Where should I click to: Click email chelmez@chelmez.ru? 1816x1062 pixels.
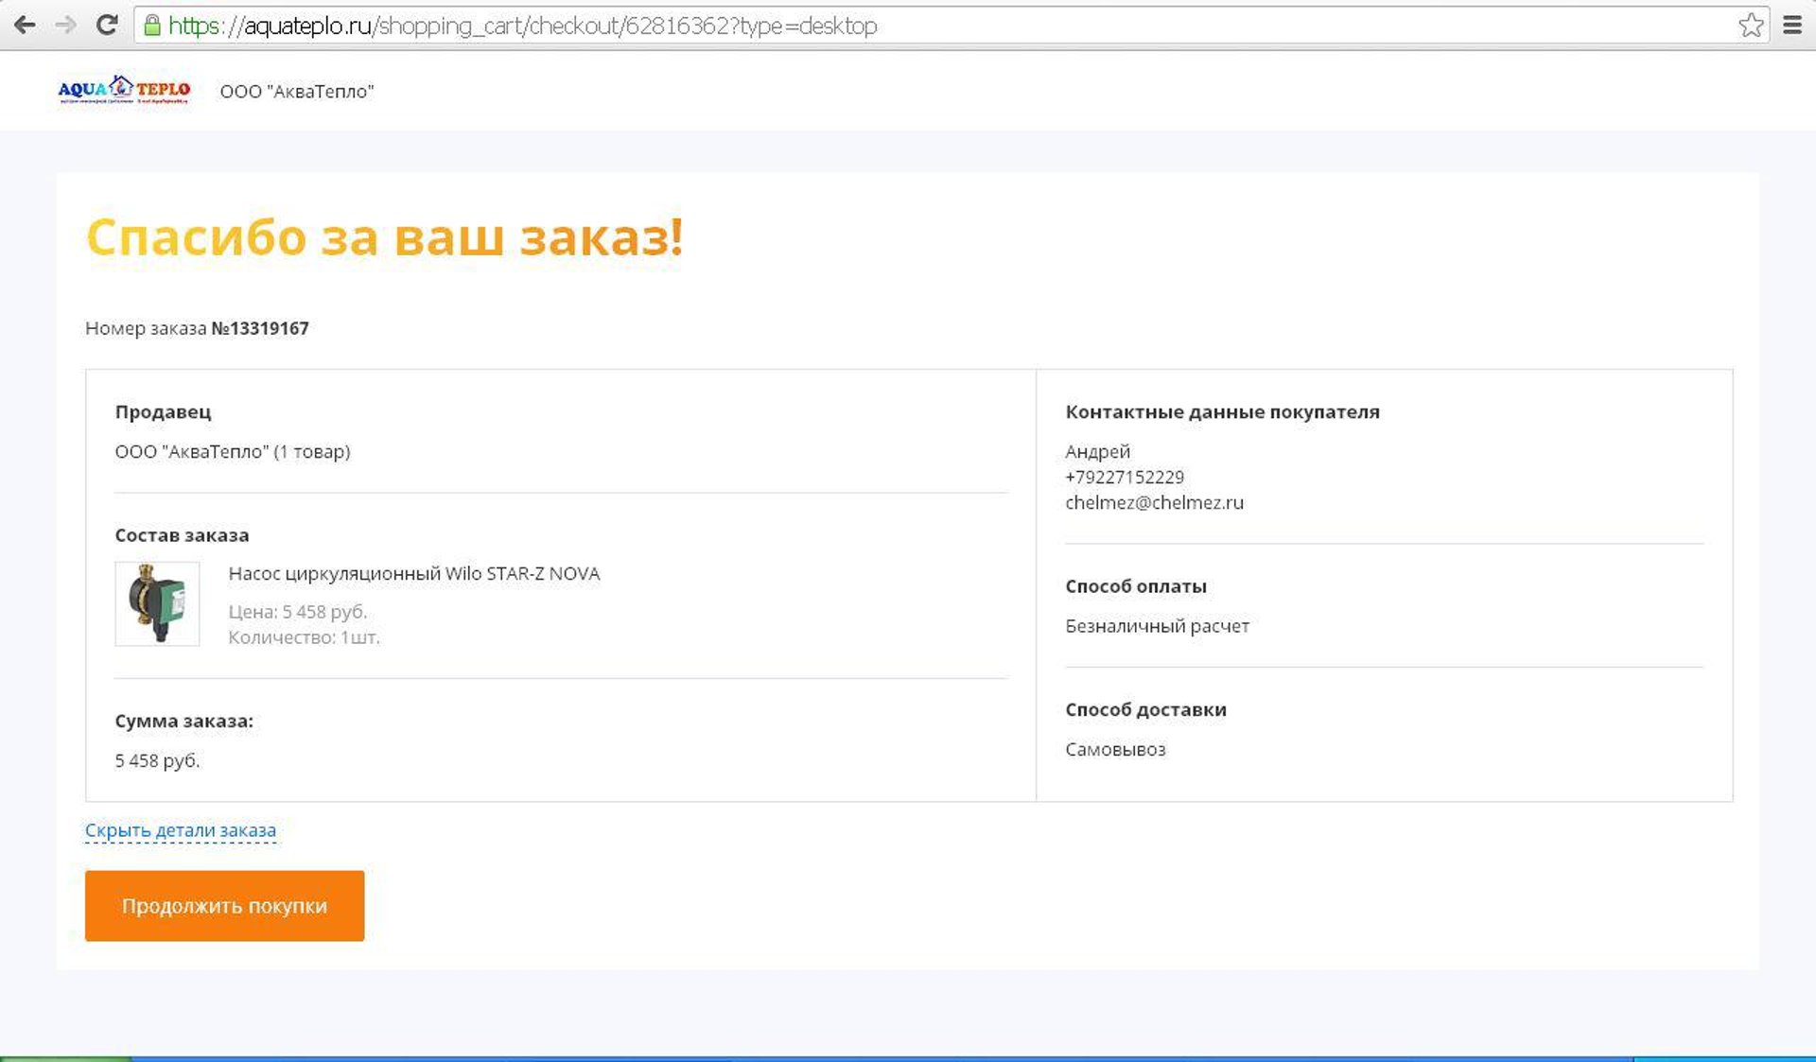coord(1154,502)
